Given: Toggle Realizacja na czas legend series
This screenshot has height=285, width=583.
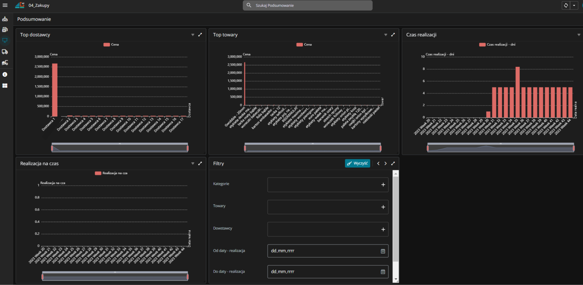Looking at the screenshot, I should click(x=111, y=173).
